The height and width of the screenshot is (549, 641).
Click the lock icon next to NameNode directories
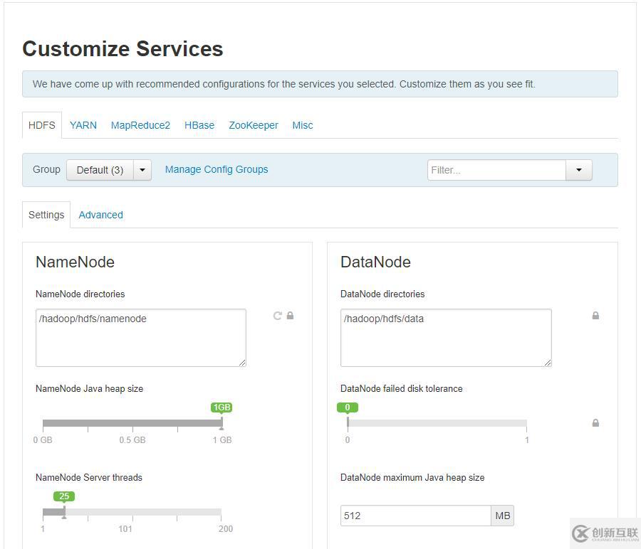tap(291, 316)
